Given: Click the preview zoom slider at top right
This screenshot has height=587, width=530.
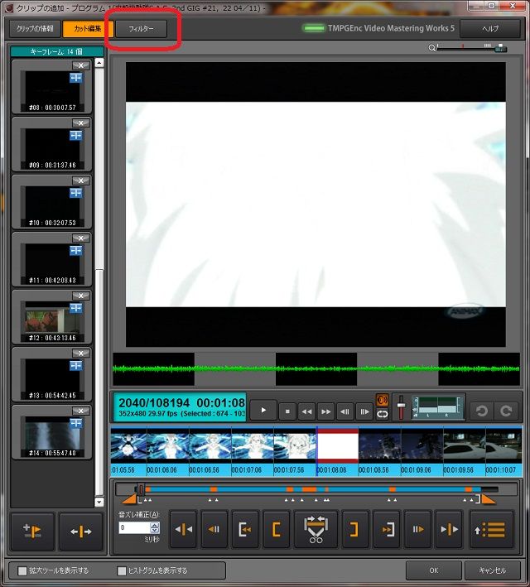Looking at the screenshot, I should (x=471, y=47).
